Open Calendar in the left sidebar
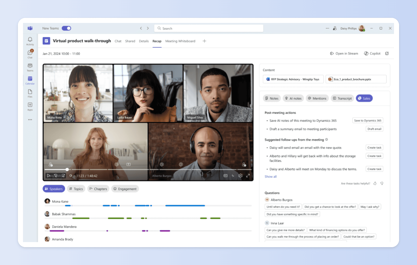This screenshot has width=417, height=265. pos(30,80)
